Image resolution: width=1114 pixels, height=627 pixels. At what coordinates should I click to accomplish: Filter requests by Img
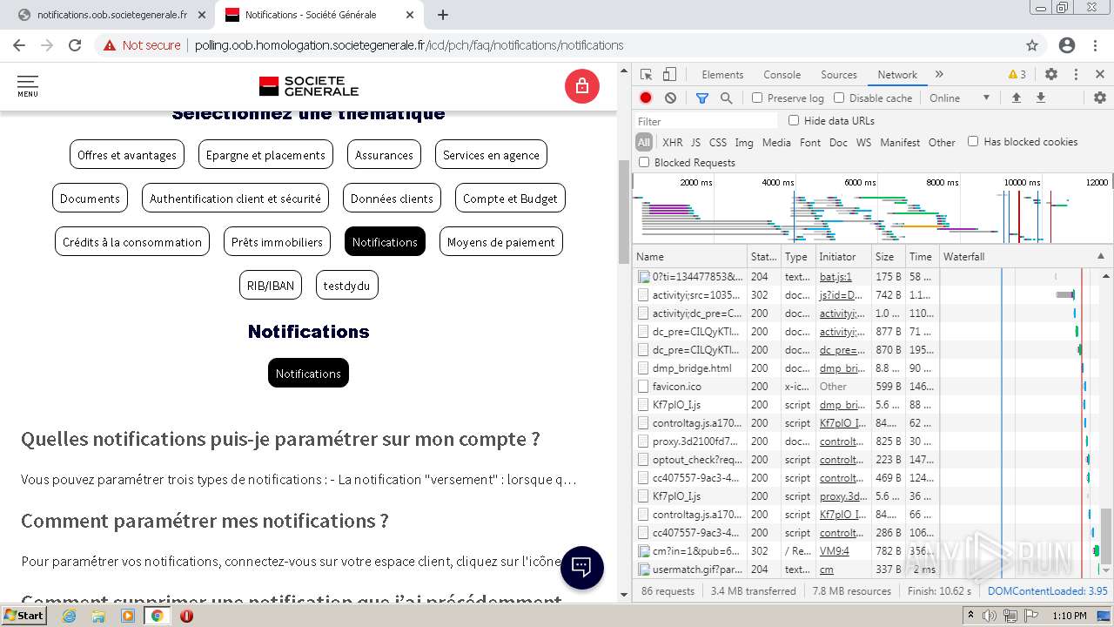point(744,142)
